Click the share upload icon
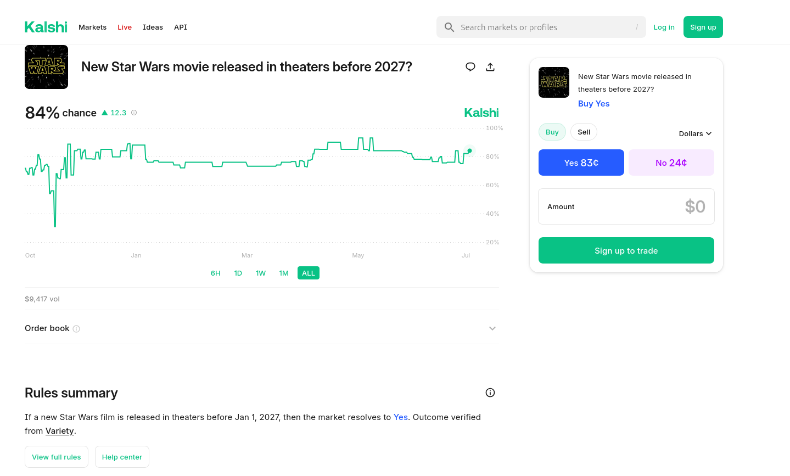This screenshot has width=790, height=476. 490,67
